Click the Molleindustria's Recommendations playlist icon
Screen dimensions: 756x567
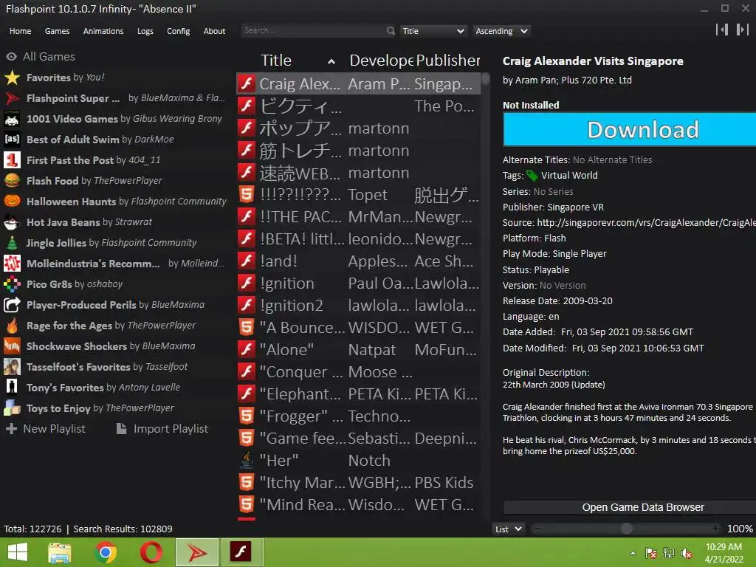pyautogui.click(x=12, y=264)
